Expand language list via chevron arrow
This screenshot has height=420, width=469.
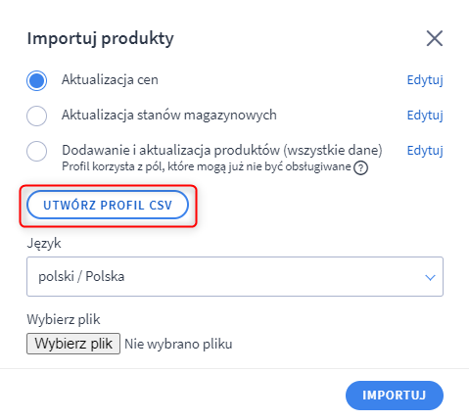430,277
